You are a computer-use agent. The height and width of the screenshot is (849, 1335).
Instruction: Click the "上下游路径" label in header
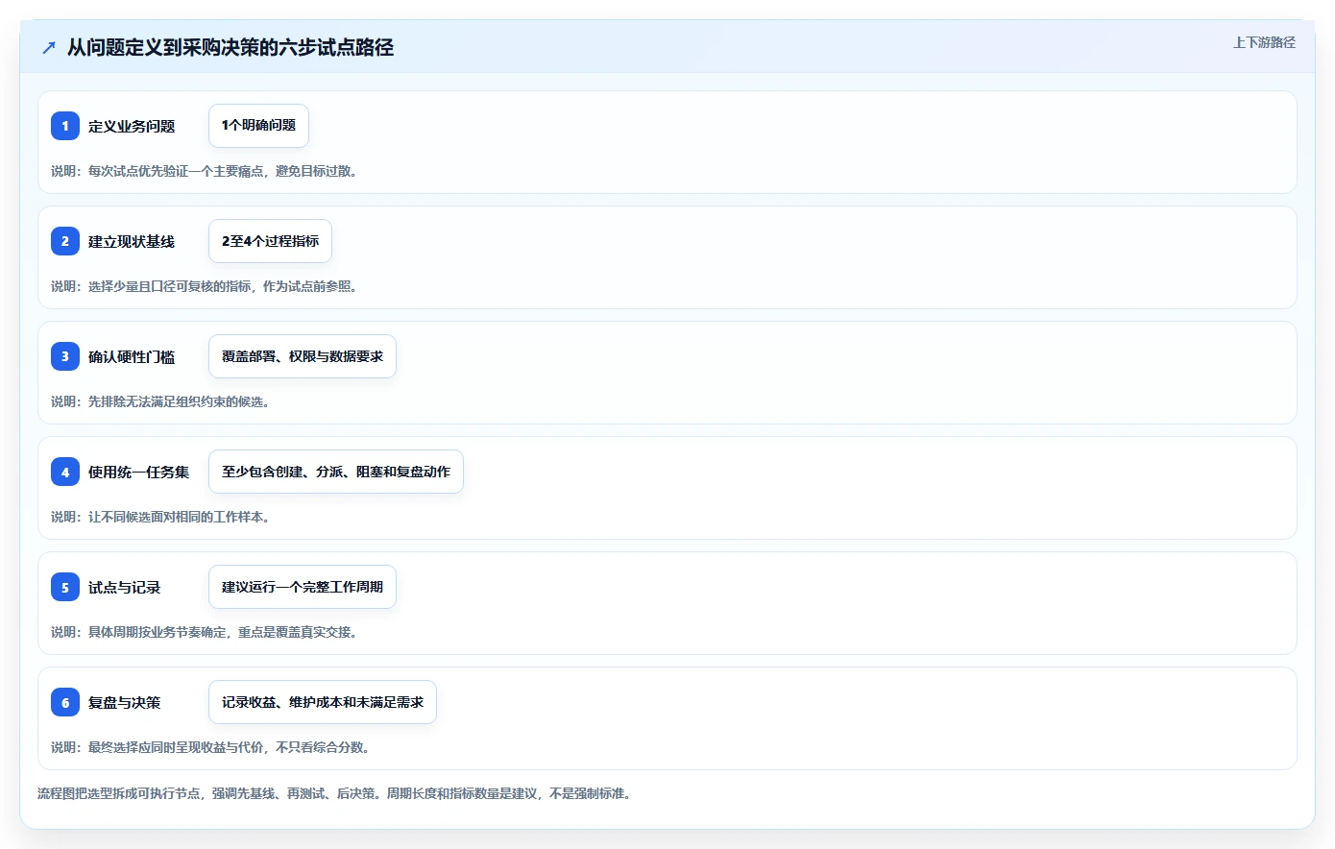point(1264,42)
